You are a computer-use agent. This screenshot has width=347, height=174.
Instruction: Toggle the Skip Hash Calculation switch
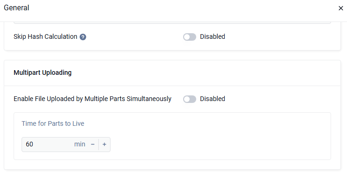pyautogui.click(x=190, y=37)
